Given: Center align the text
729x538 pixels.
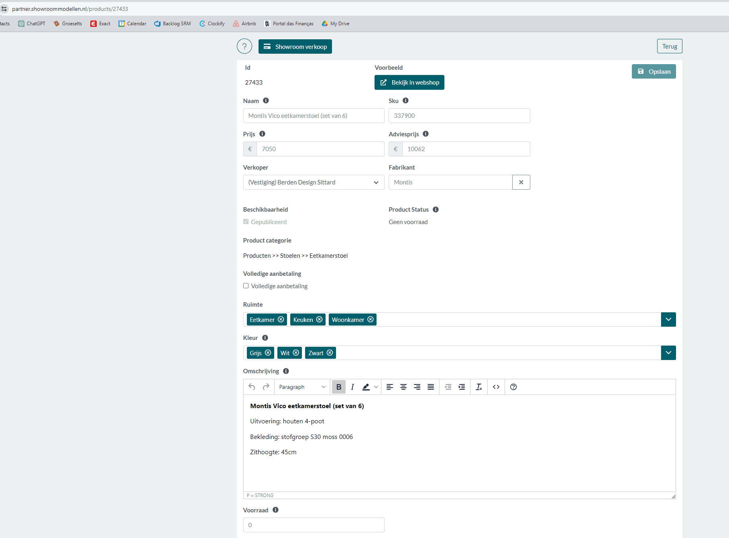Looking at the screenshot, I should coord(403,387).
